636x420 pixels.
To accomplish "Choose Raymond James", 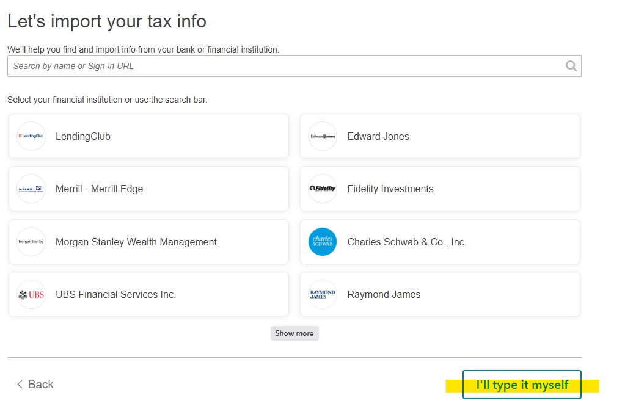I will click(x=440, y=294).
